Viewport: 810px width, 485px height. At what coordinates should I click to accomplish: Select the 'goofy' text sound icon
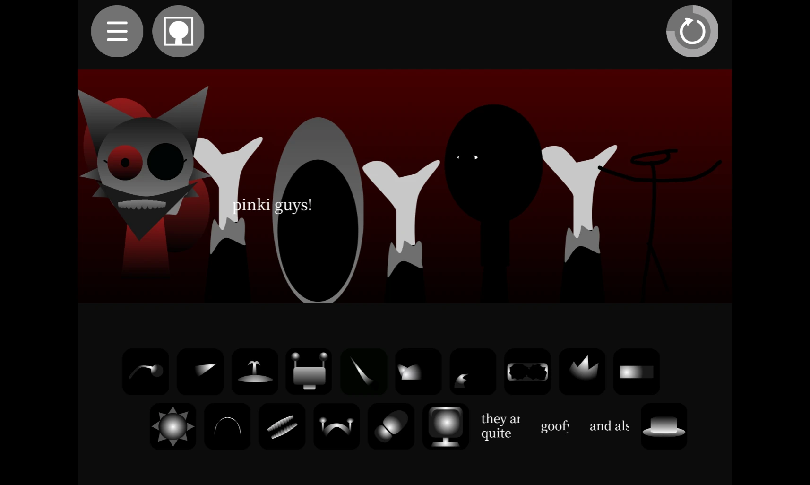tap(555, 426)
